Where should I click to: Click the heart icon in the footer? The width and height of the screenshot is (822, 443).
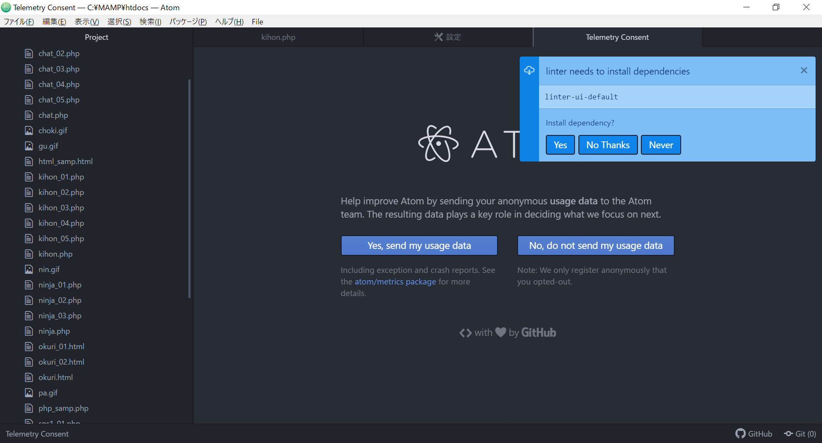point(500,332)
